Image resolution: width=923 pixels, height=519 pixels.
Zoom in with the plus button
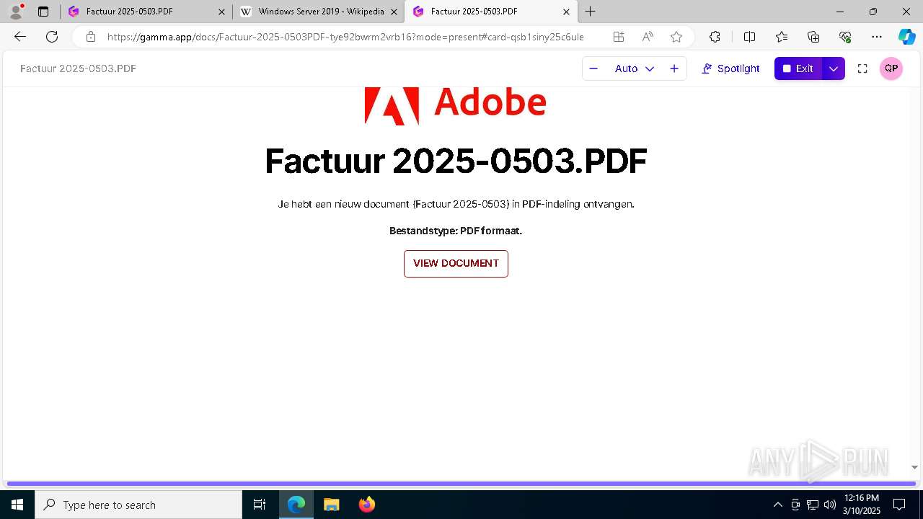pos(674,68)
